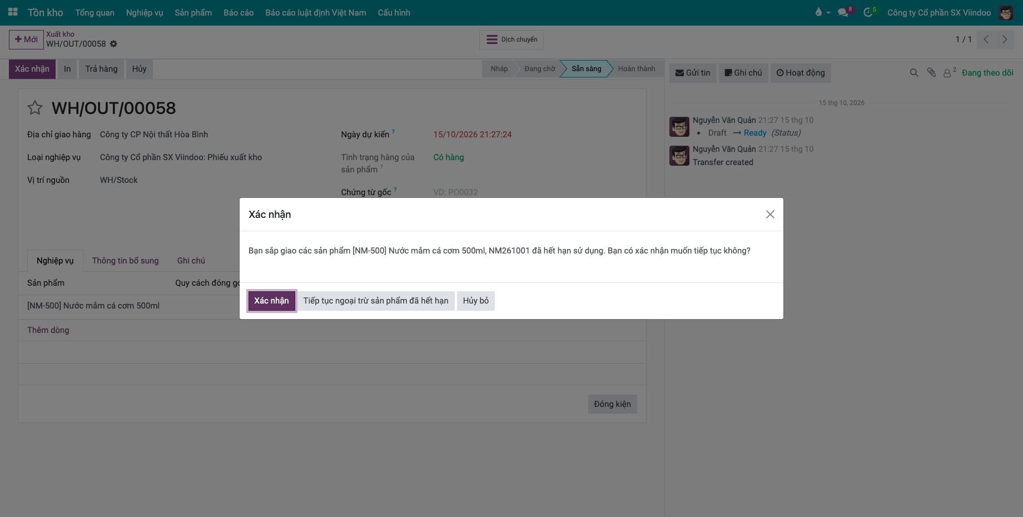Close the Xác nhận dialog with the X
Screen dimensions: 1023x517
tap(770, 215)
